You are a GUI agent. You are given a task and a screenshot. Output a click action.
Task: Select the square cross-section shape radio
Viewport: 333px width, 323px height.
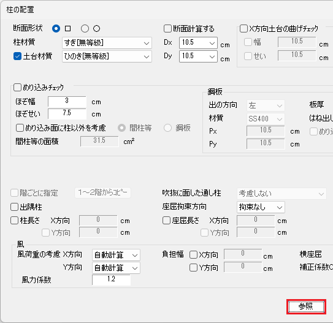tap(56, 28)
